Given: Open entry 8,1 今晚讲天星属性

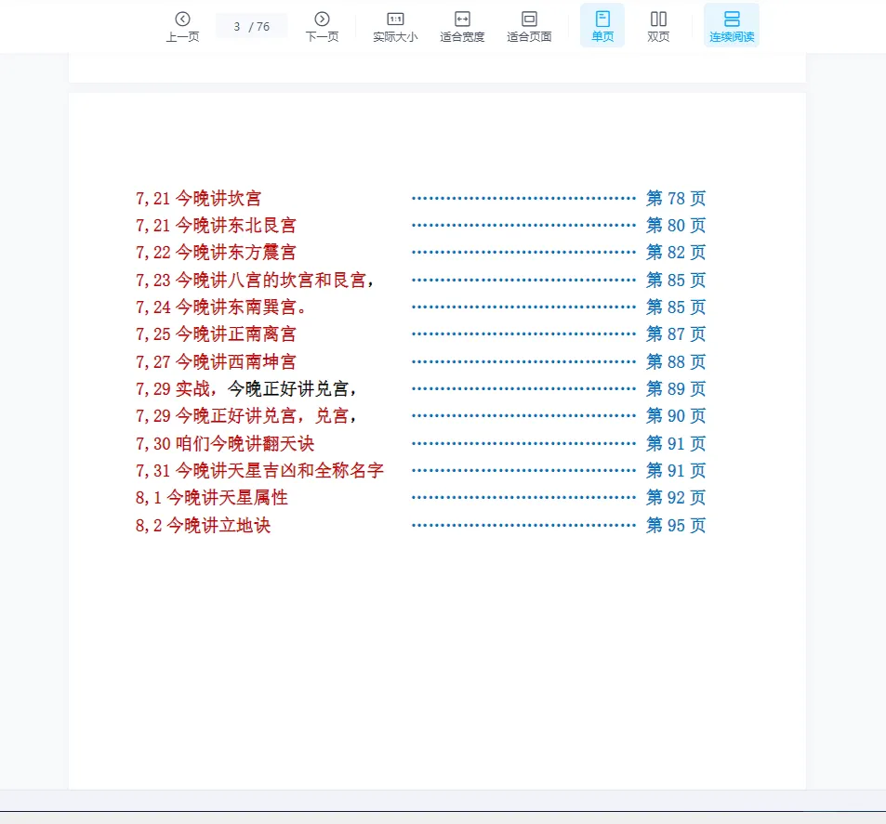Looking at the screenshot, I should coord(212,498).
